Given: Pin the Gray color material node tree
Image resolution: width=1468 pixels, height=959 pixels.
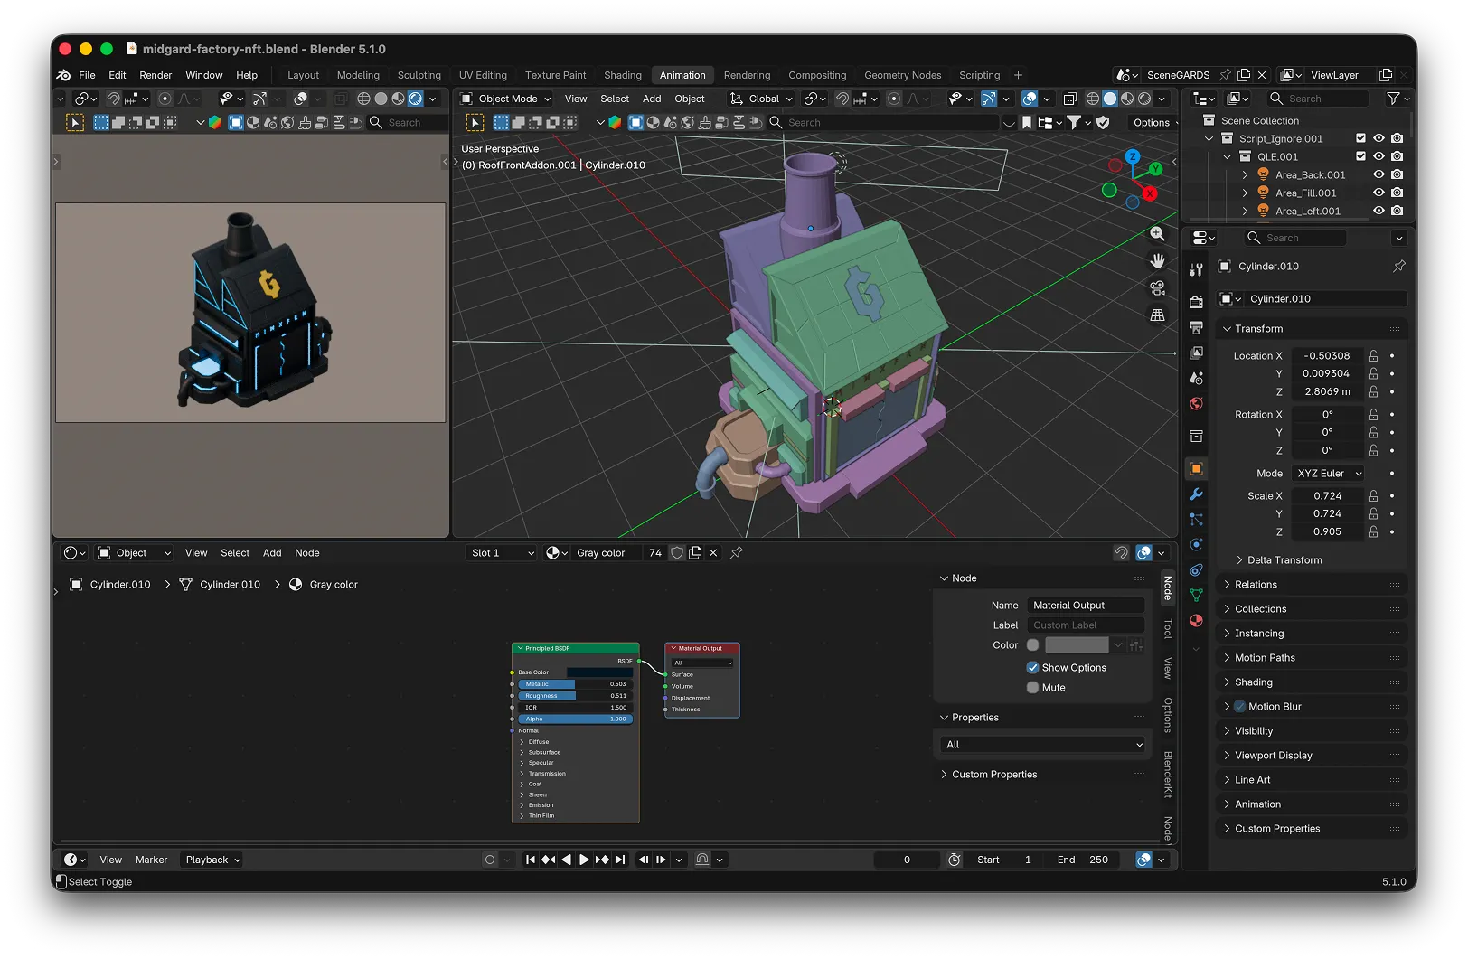Looking at the screenshot, I should [737, 553].
